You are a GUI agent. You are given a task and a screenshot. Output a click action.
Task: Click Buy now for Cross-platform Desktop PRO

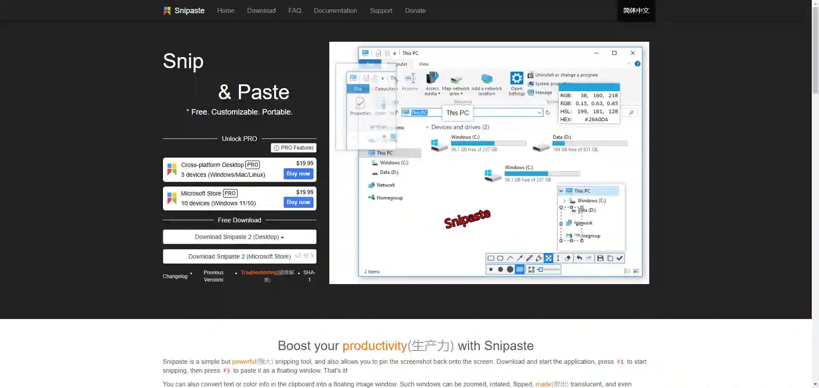click(298, 174)
